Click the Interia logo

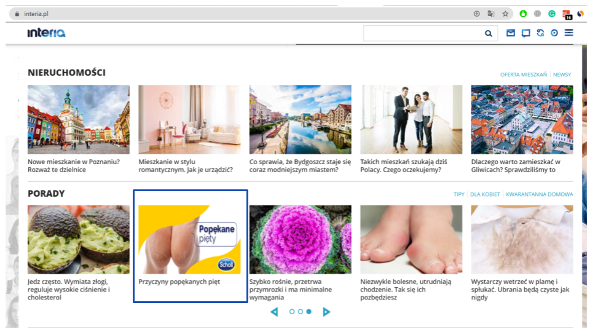click(x=46, y=33)
